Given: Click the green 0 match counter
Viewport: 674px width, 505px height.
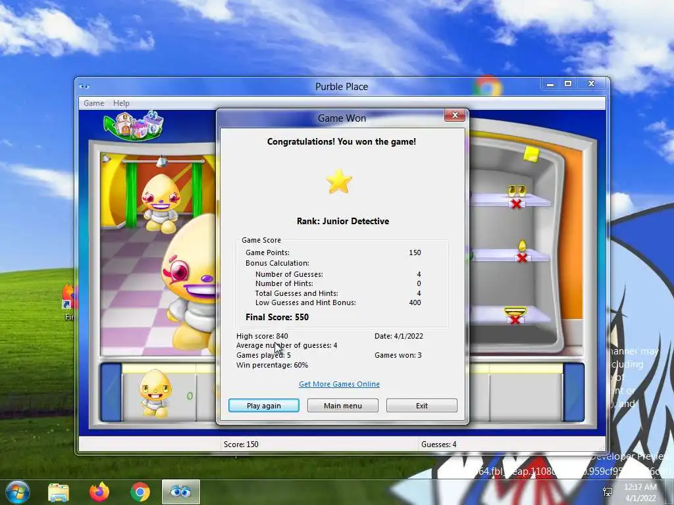Looking at the screenshot, I should pos(190,396).
